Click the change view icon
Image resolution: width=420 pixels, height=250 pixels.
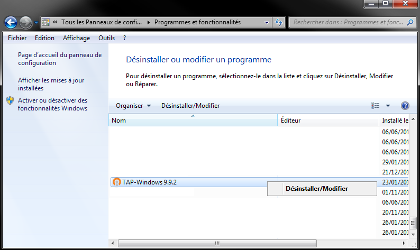click(x=375, y=106)
